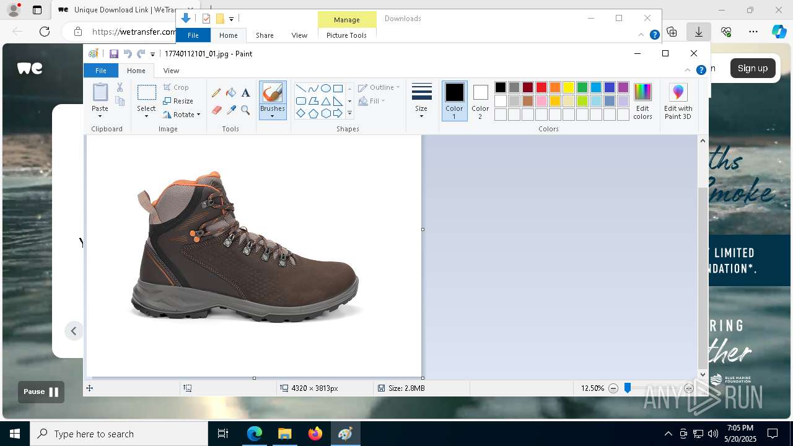Select the Pencil tool in Paint
The height and width of the screenshot is (446, 793).
[216, 93]
